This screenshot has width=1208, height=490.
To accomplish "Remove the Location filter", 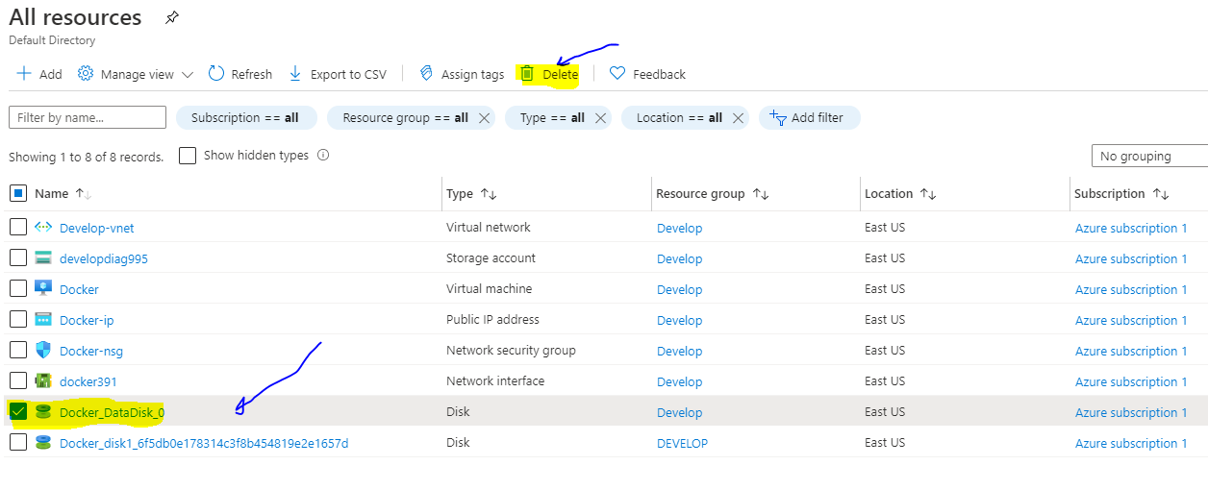I will (x=738, y=117).
